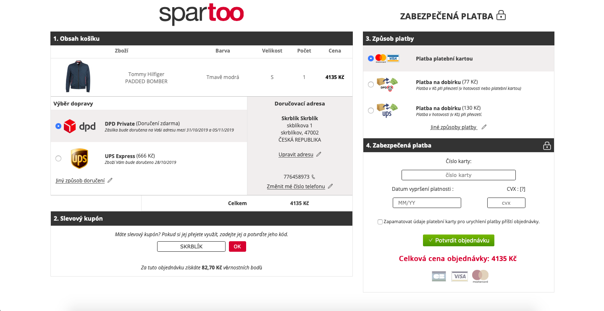Viewport: 604px width, 311px height.
Task: Click the Tommy Hilfiger brand text
Action: coord(146,74)
